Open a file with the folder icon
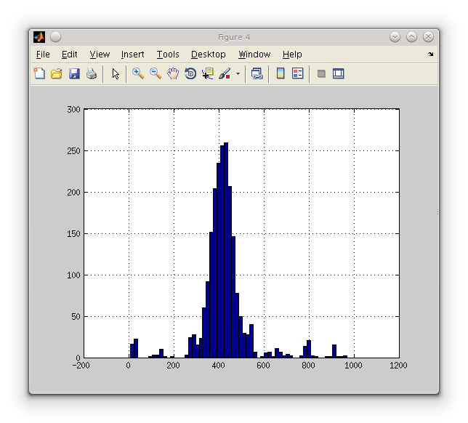 pyautogui.click(x=56, y=73)
